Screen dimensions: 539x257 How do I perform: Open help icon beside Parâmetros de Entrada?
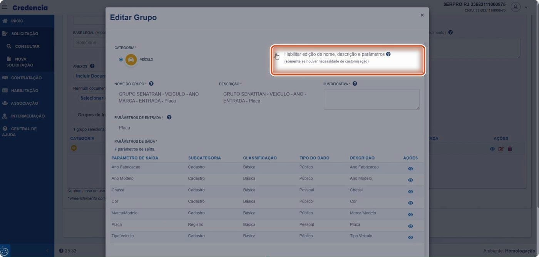[x=169, y=117]
